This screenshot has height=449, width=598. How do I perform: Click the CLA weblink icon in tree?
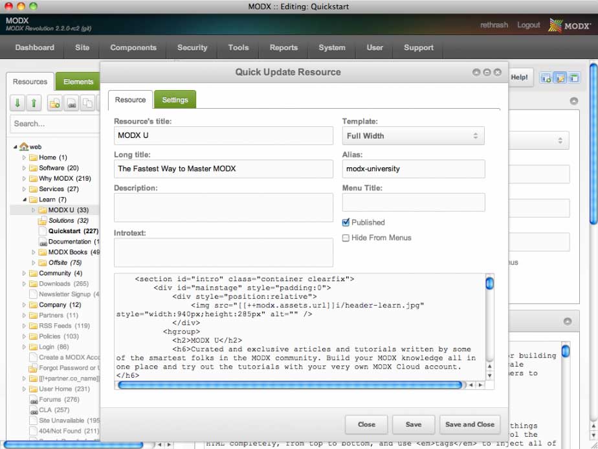tap(34, 410)
